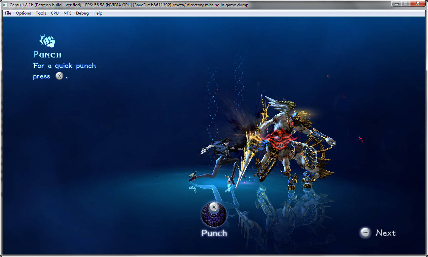Open the Help menu
Image resolution: width=428 pixels, height=257 pixels.
(98, 13)
